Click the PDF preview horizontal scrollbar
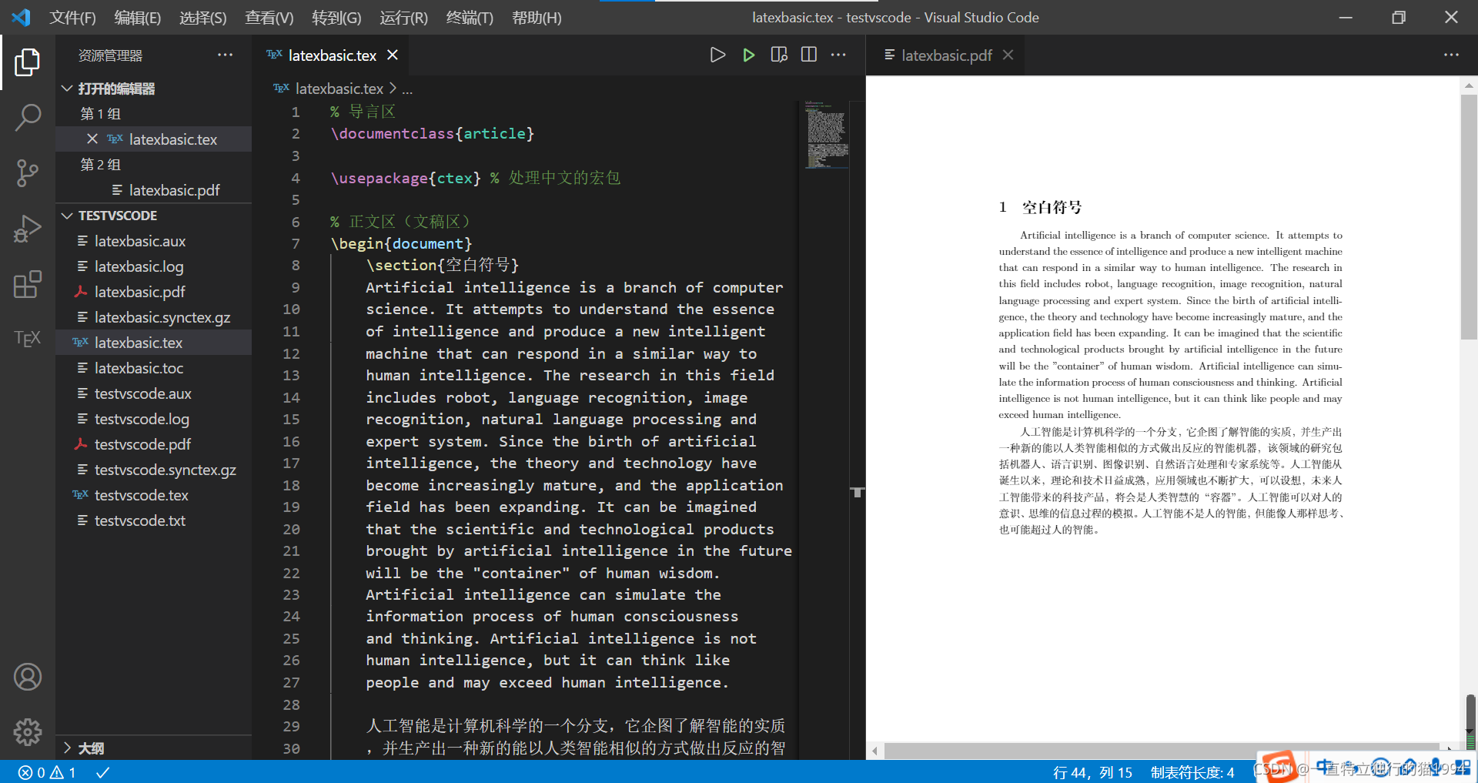Viewport: 1478px width, 783px height. coord(1161,751)
